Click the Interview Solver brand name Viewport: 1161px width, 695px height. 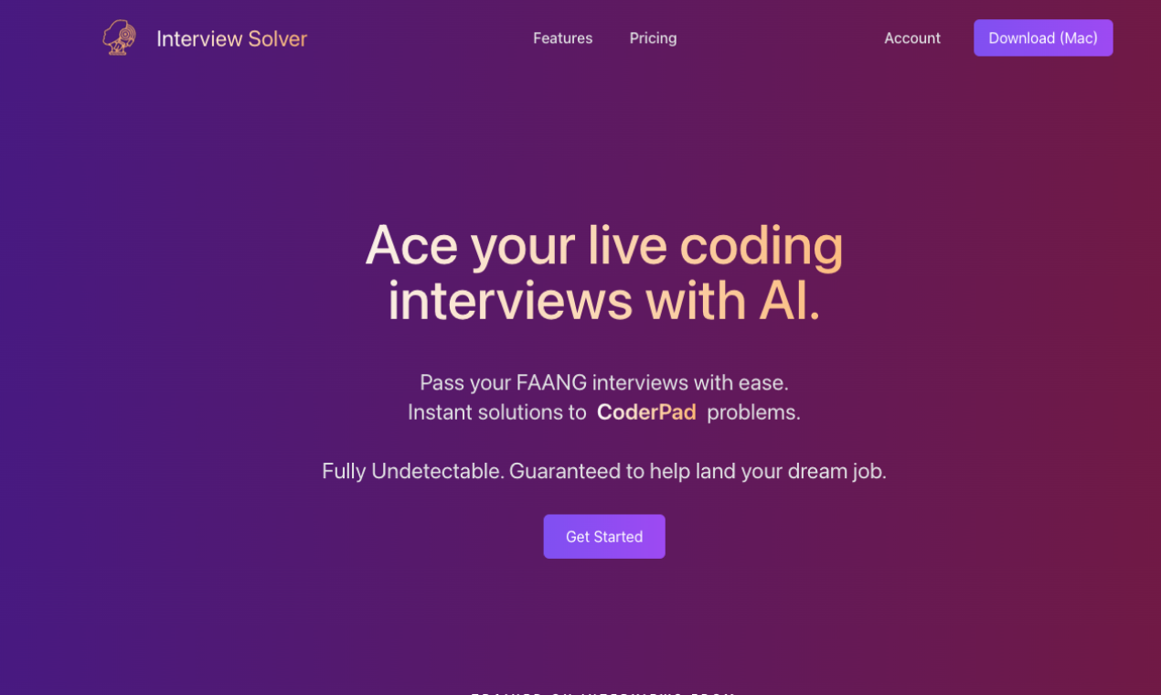[231, 38]
